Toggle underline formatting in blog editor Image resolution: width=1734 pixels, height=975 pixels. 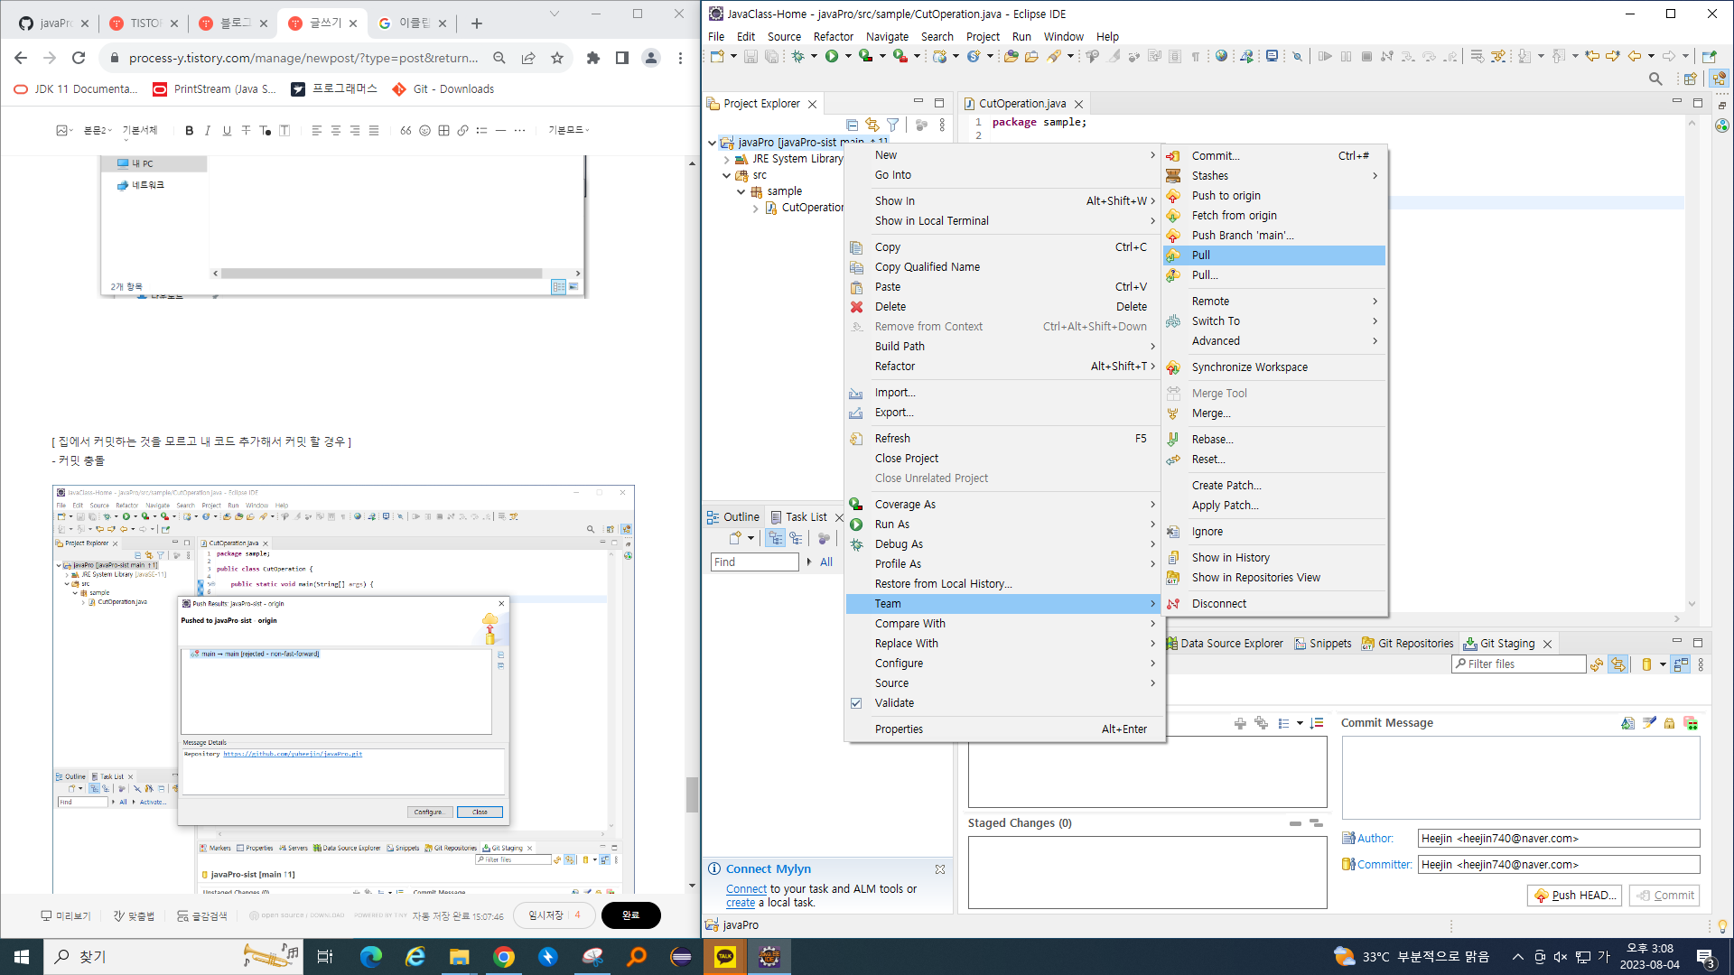coord(227,131)
